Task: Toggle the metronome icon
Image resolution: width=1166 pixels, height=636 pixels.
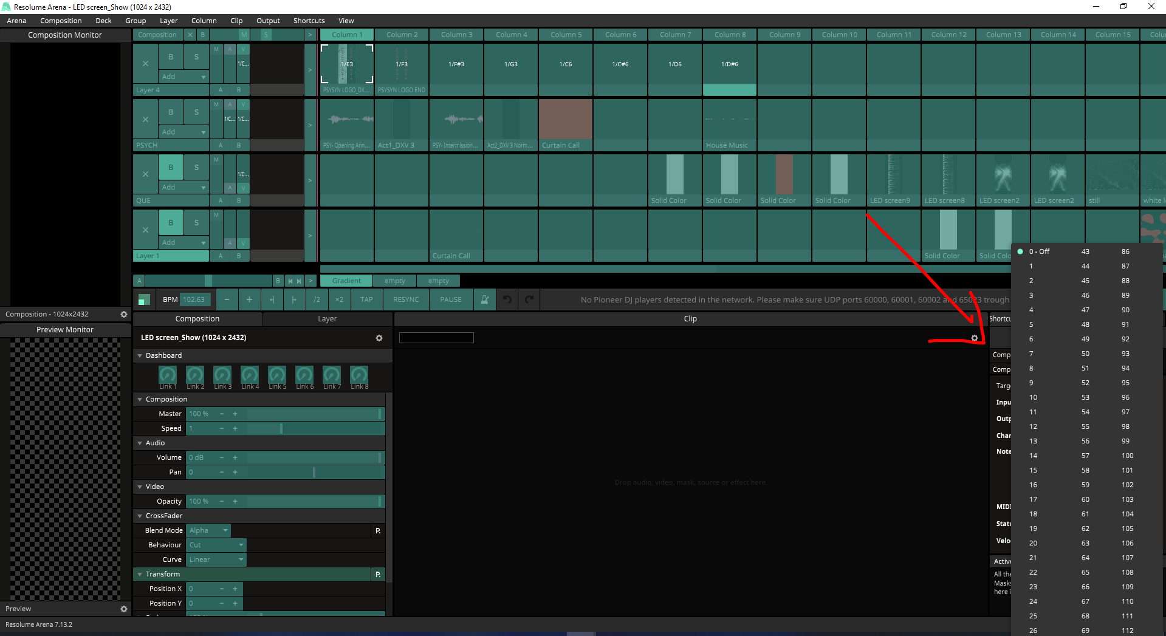Action: [x=484, y=299]
